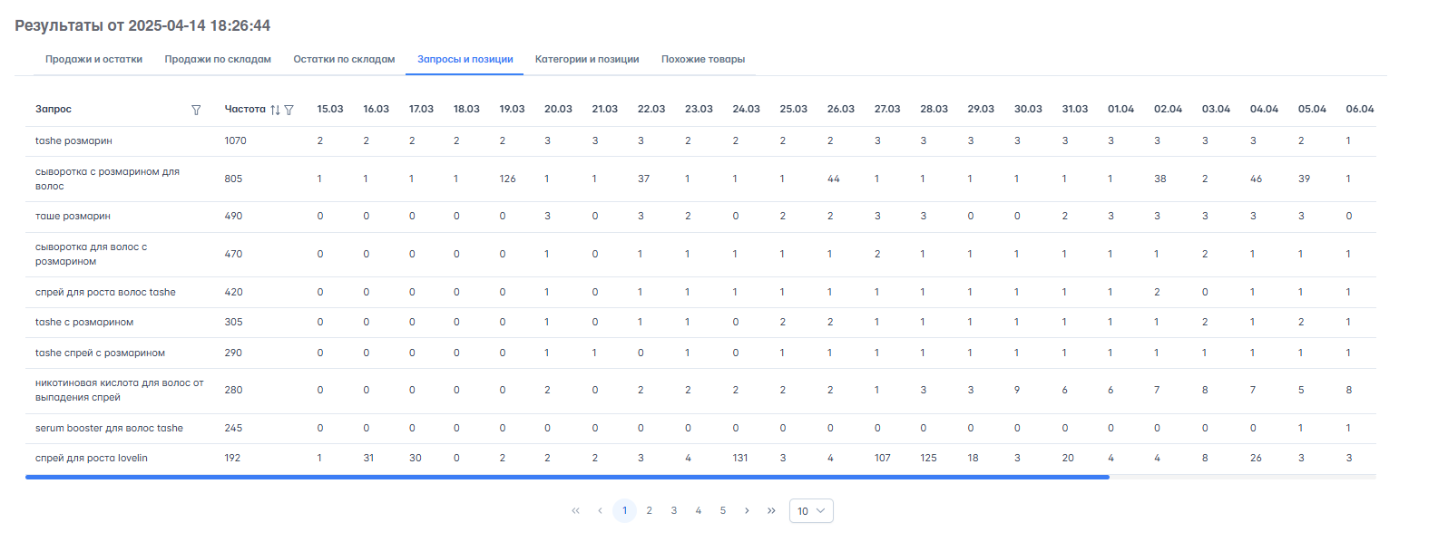The width and height of the screenshot is (1448, 542).
Task: Open the filter for the Частота column
Action: (289, 110)
